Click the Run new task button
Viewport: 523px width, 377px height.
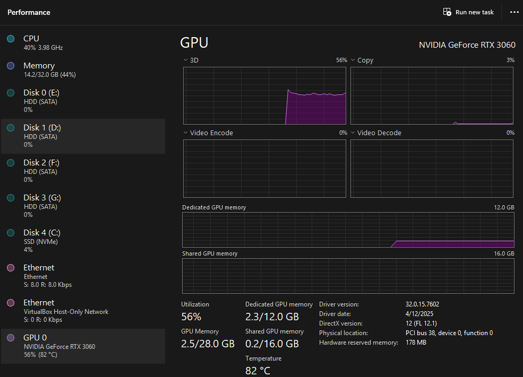coord(468,12)
